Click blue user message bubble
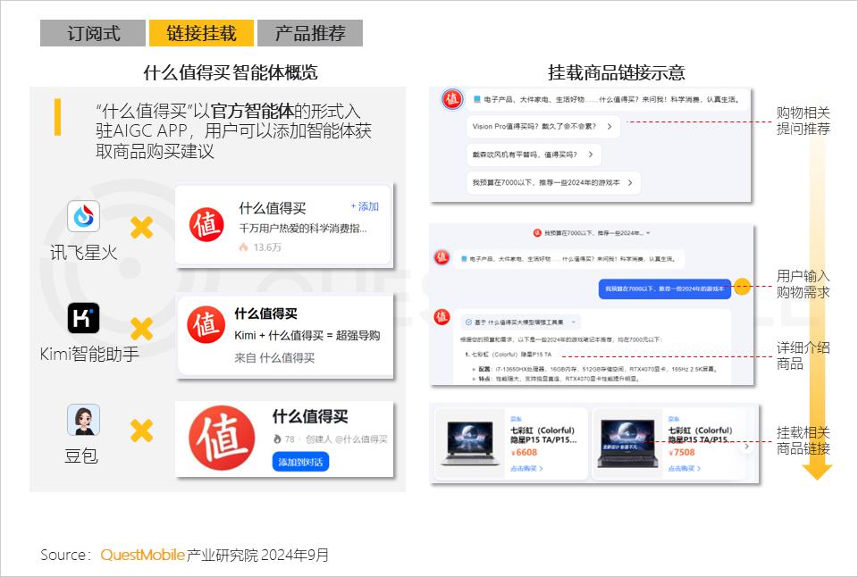This screenshot has height=577, width=858. point(665,288)
